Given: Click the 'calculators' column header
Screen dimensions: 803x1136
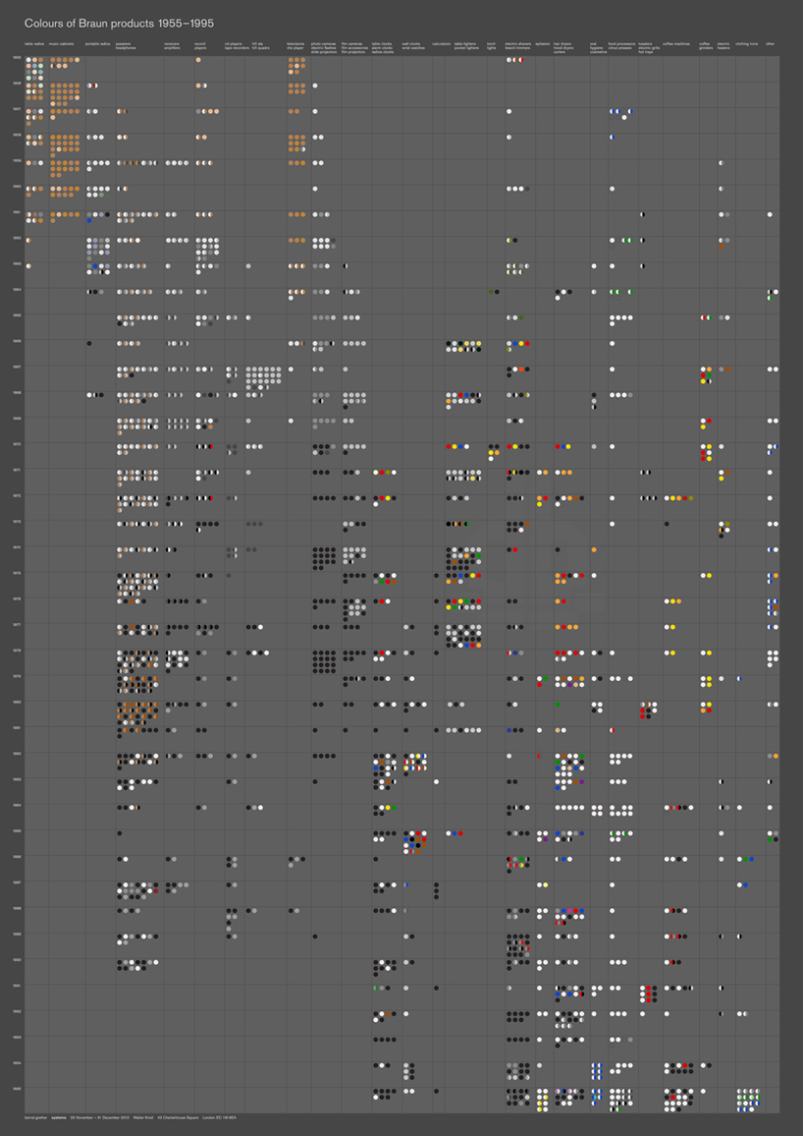Looking at the screenshot, I should 441,44.
